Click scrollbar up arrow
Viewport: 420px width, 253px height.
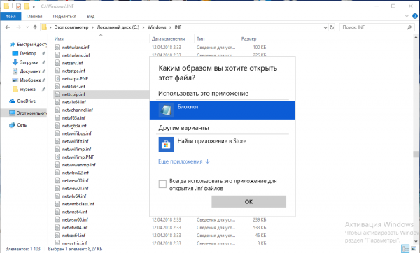point(416,38)
